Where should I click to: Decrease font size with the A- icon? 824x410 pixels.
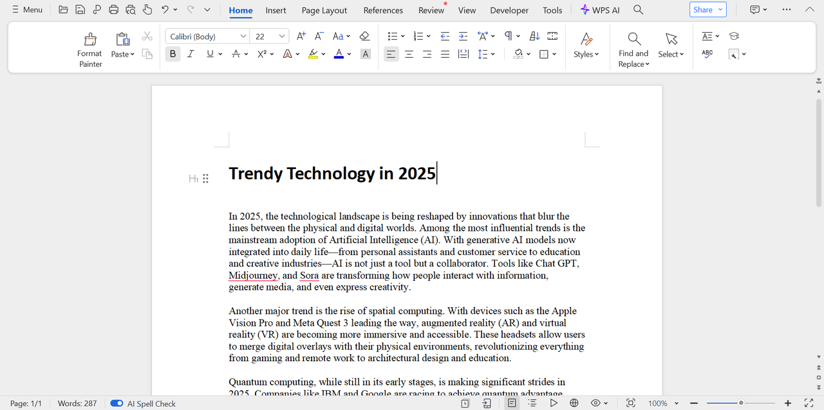(x=319, y=36)
